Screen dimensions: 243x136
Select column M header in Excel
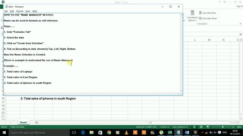[209, 40]
